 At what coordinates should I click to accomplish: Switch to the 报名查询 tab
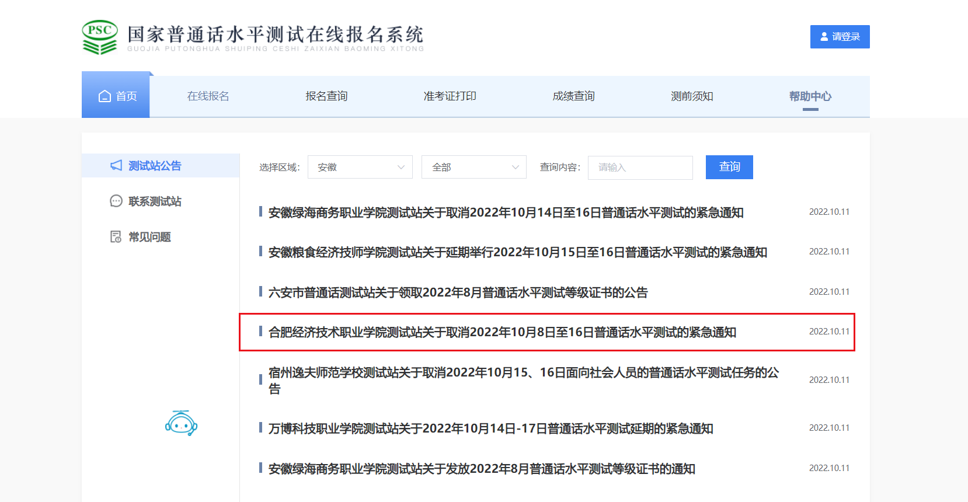click(x=326, y=96)
